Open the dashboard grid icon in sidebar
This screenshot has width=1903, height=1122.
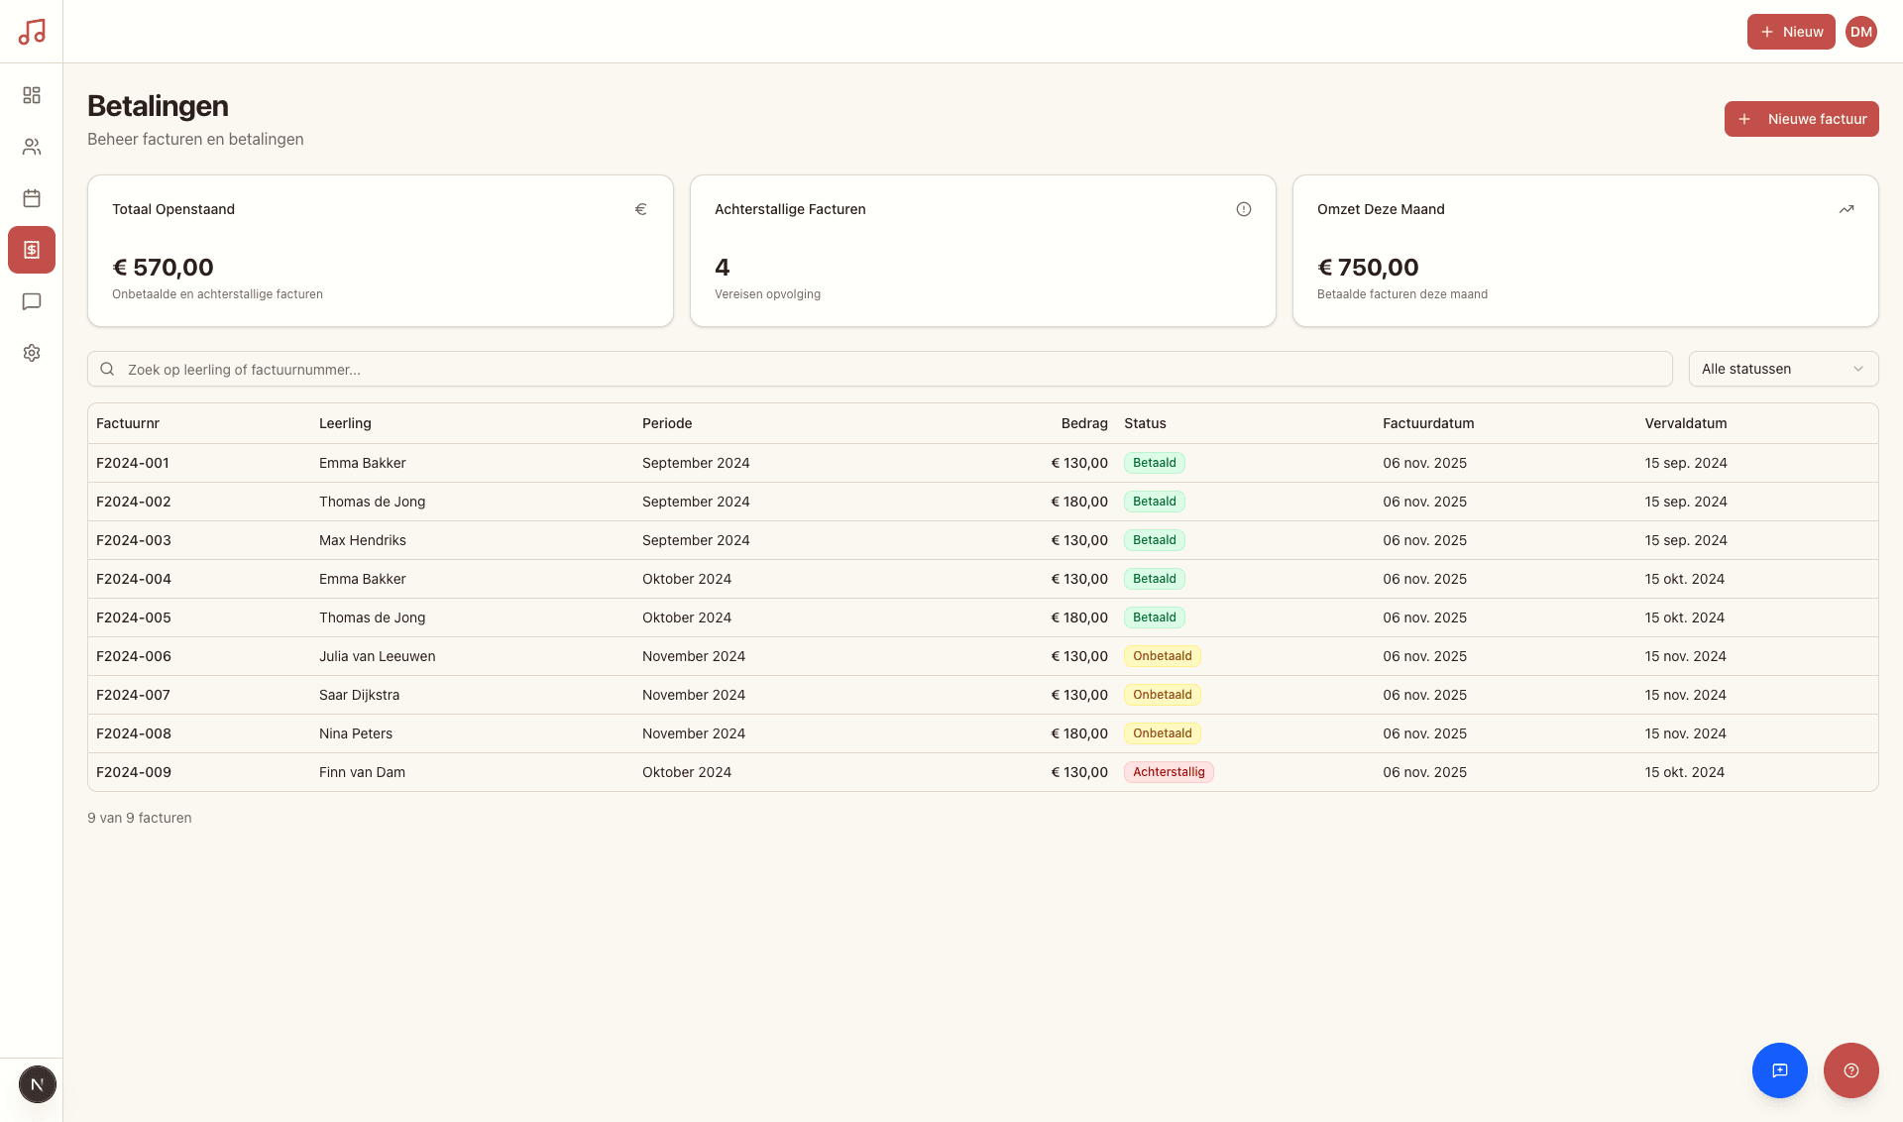[x=32, y=95]
